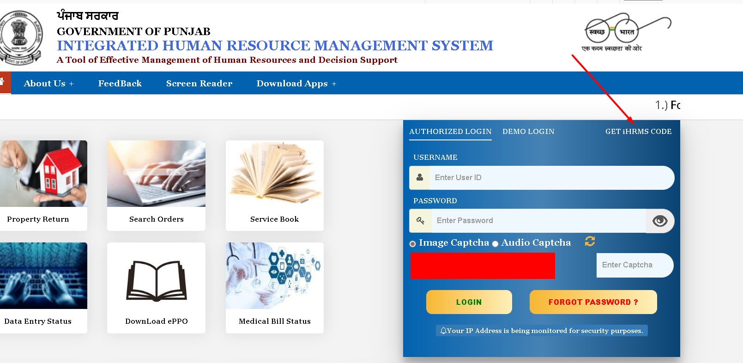
Task: Open the FeedBack menu item
Action: tap(120, 84)
